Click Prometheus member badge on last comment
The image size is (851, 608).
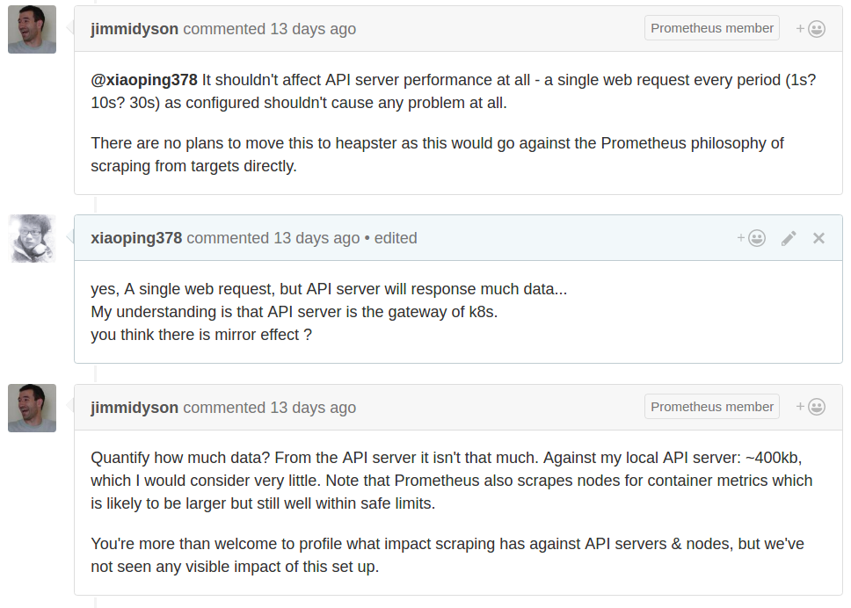pos(712,407)
